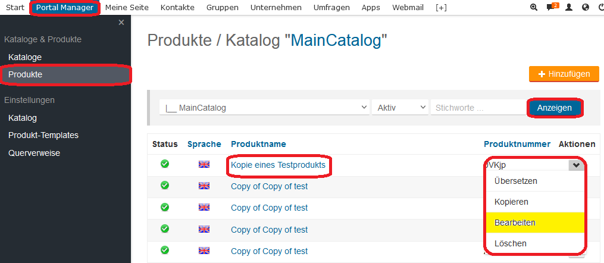Click the search magnifier icon in top bar
This screenshot has width=604, height=263.
point(533,8)
